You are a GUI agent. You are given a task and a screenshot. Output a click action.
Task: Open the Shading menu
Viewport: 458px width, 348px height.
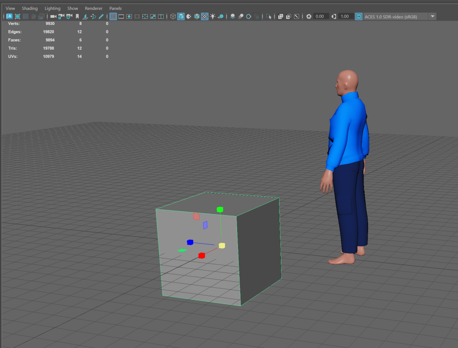(x=30, y=8)
